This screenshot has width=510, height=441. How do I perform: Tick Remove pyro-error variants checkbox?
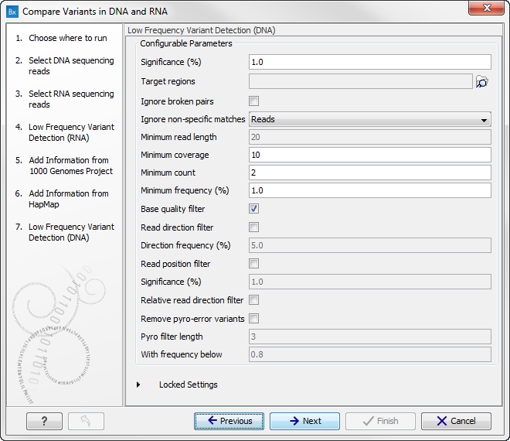pos(253,319)
